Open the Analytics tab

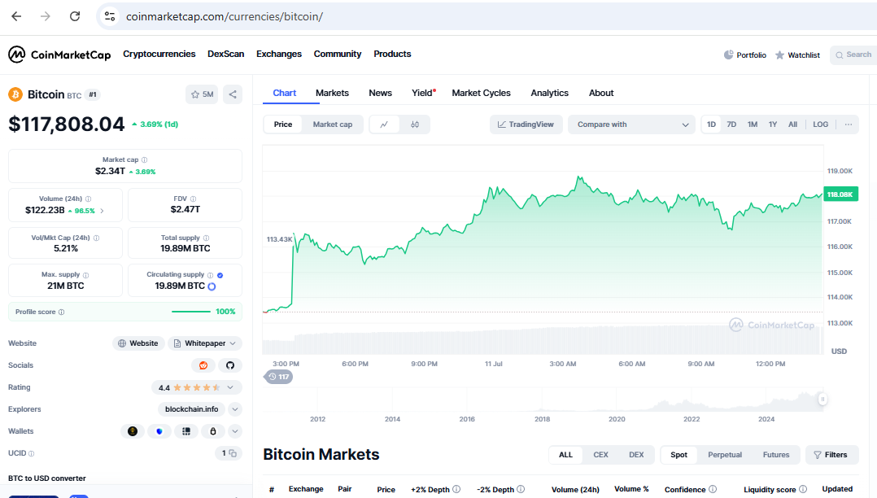tap(550, 93)
